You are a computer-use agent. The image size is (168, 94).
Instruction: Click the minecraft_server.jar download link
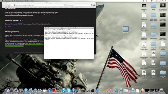pos(17,45)
